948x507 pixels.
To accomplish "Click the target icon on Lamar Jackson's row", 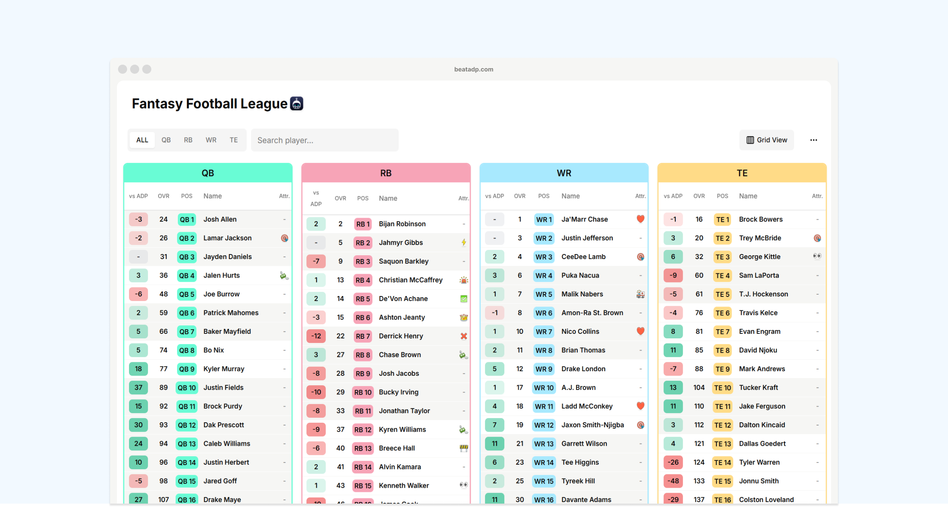I will point(284,238).
